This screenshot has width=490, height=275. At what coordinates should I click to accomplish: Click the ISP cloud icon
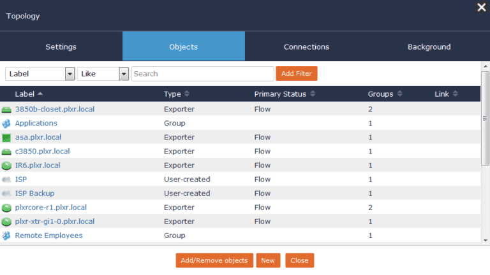coord(7,180)
